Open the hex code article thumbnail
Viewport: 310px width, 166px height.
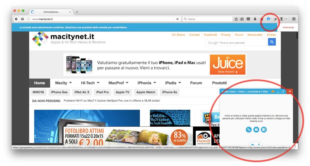click(170, 118)
